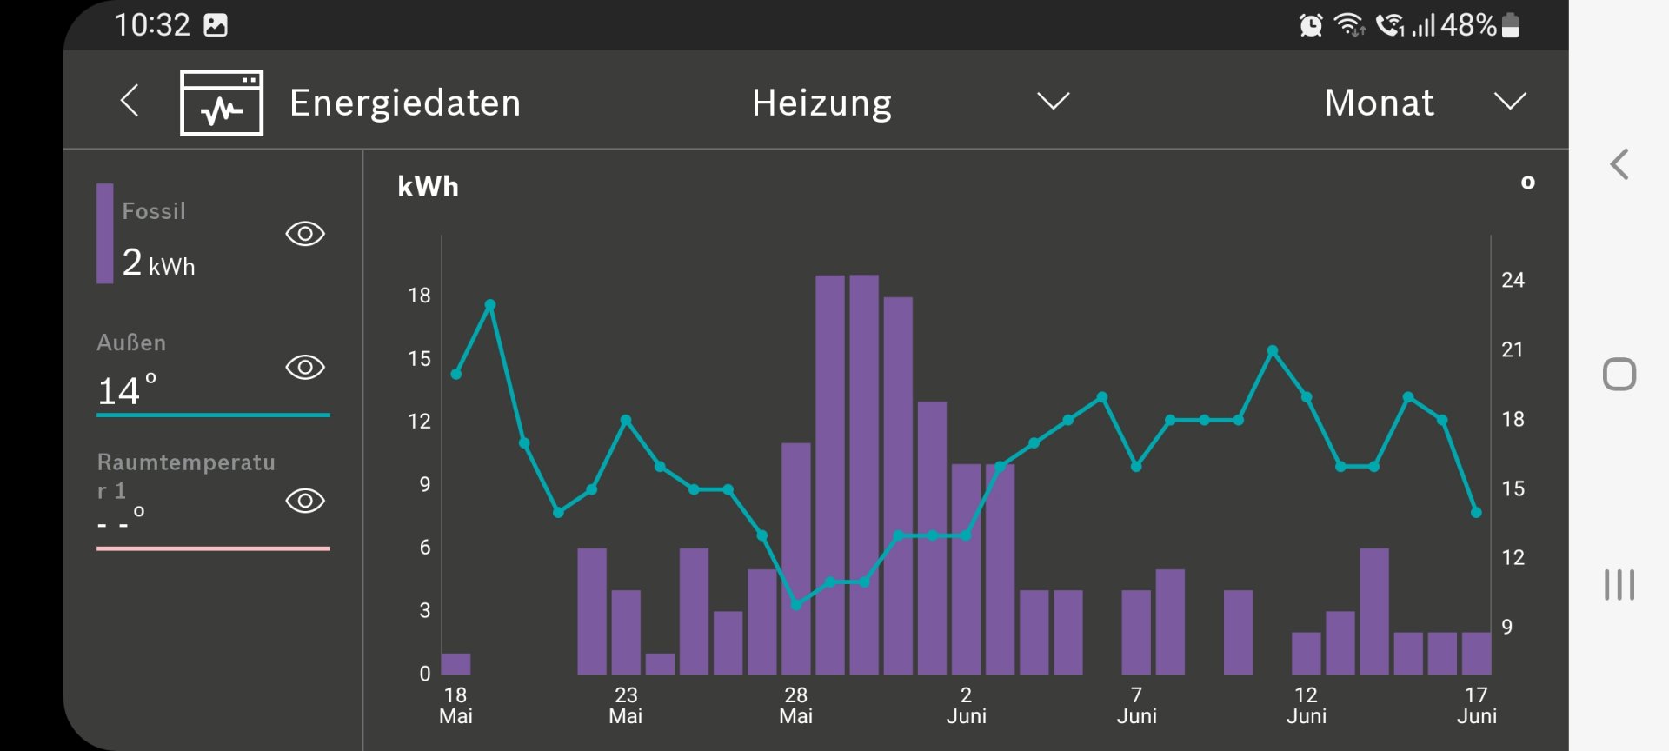
Task: Toggle Raumtemperatur 1 visibility eye
Action: point(305,501)
